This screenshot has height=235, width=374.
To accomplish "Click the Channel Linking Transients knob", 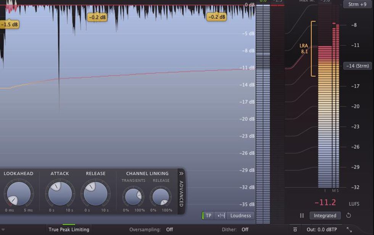I will tap(133, 197).
